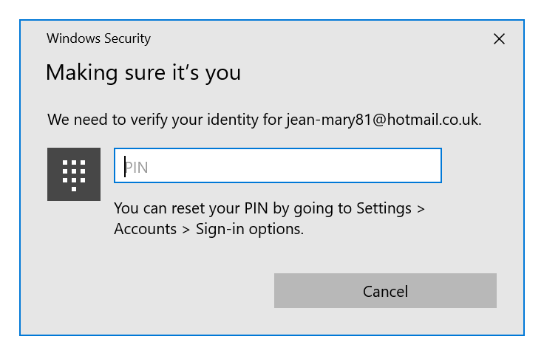Click the dark square beside PIN field
The height and width of the screenshot is (356, 544).
click(74, 174)
